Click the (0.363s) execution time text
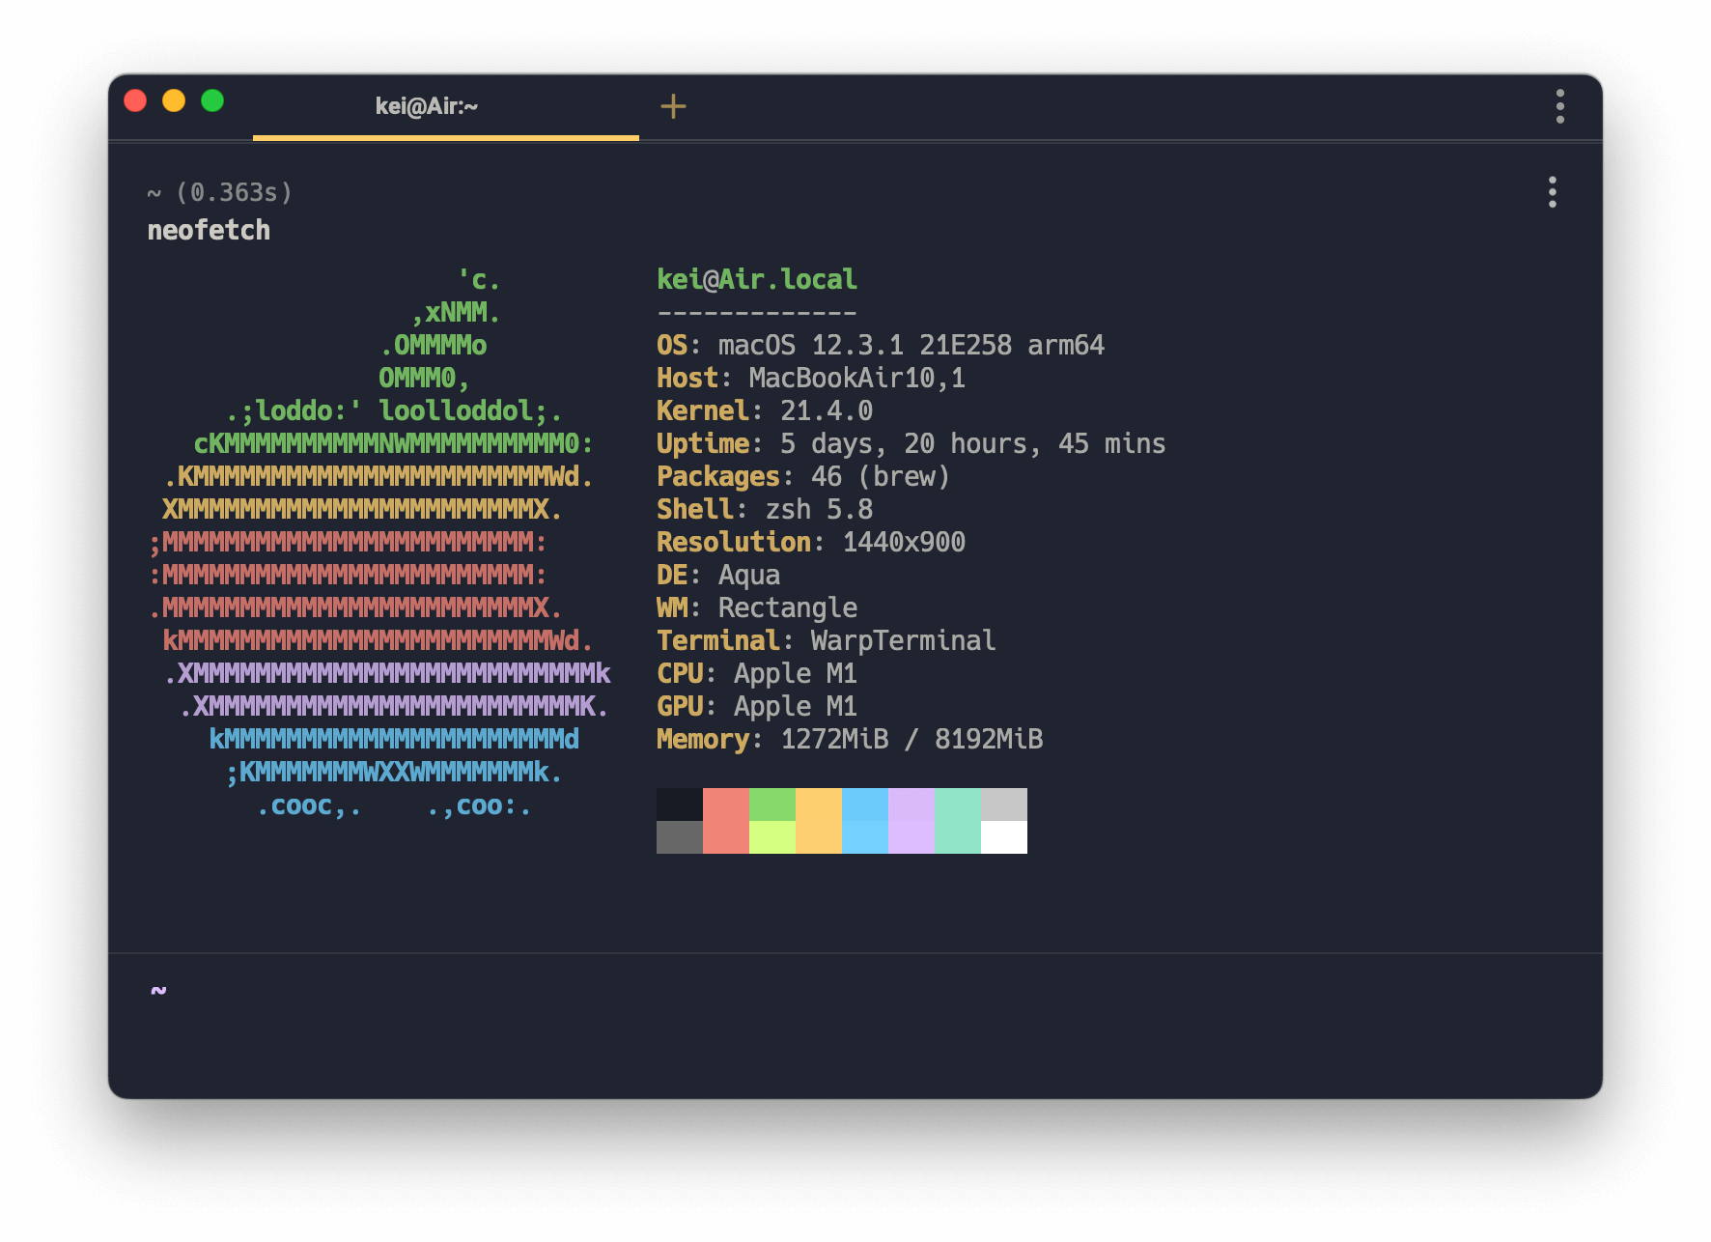 pyautogui.click(x=235, y=192)
